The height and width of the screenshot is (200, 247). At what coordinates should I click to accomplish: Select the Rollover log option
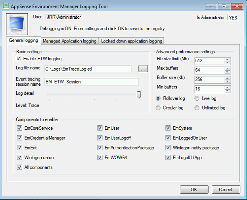[158, 98]
